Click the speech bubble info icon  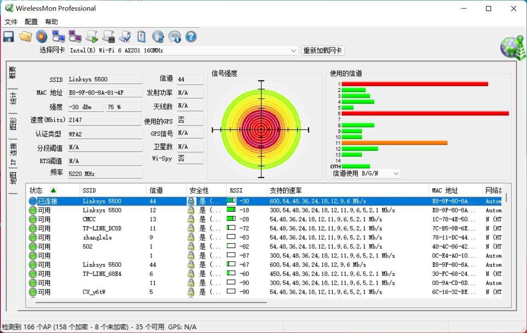174,36
